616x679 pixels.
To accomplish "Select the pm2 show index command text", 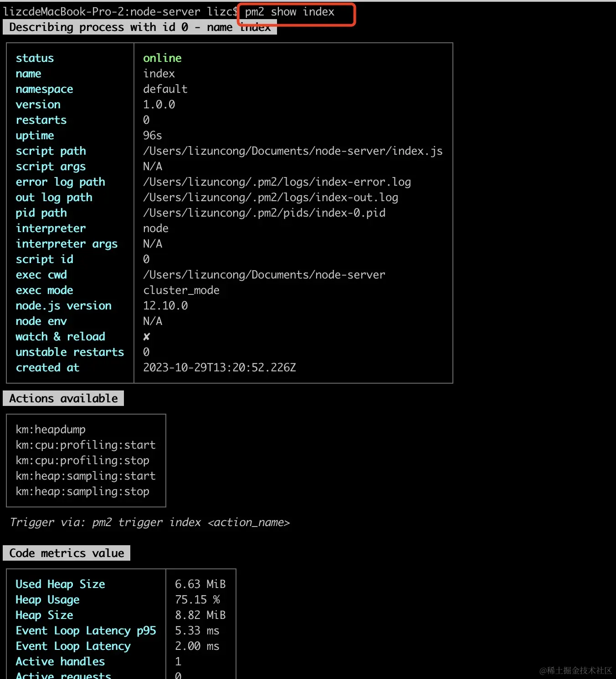I will (289, 12).
